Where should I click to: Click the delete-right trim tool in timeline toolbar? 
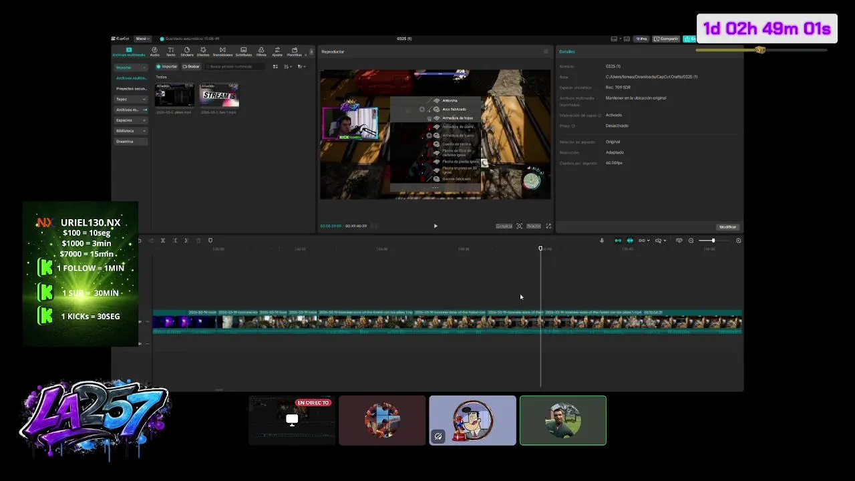tap(186, 240)
